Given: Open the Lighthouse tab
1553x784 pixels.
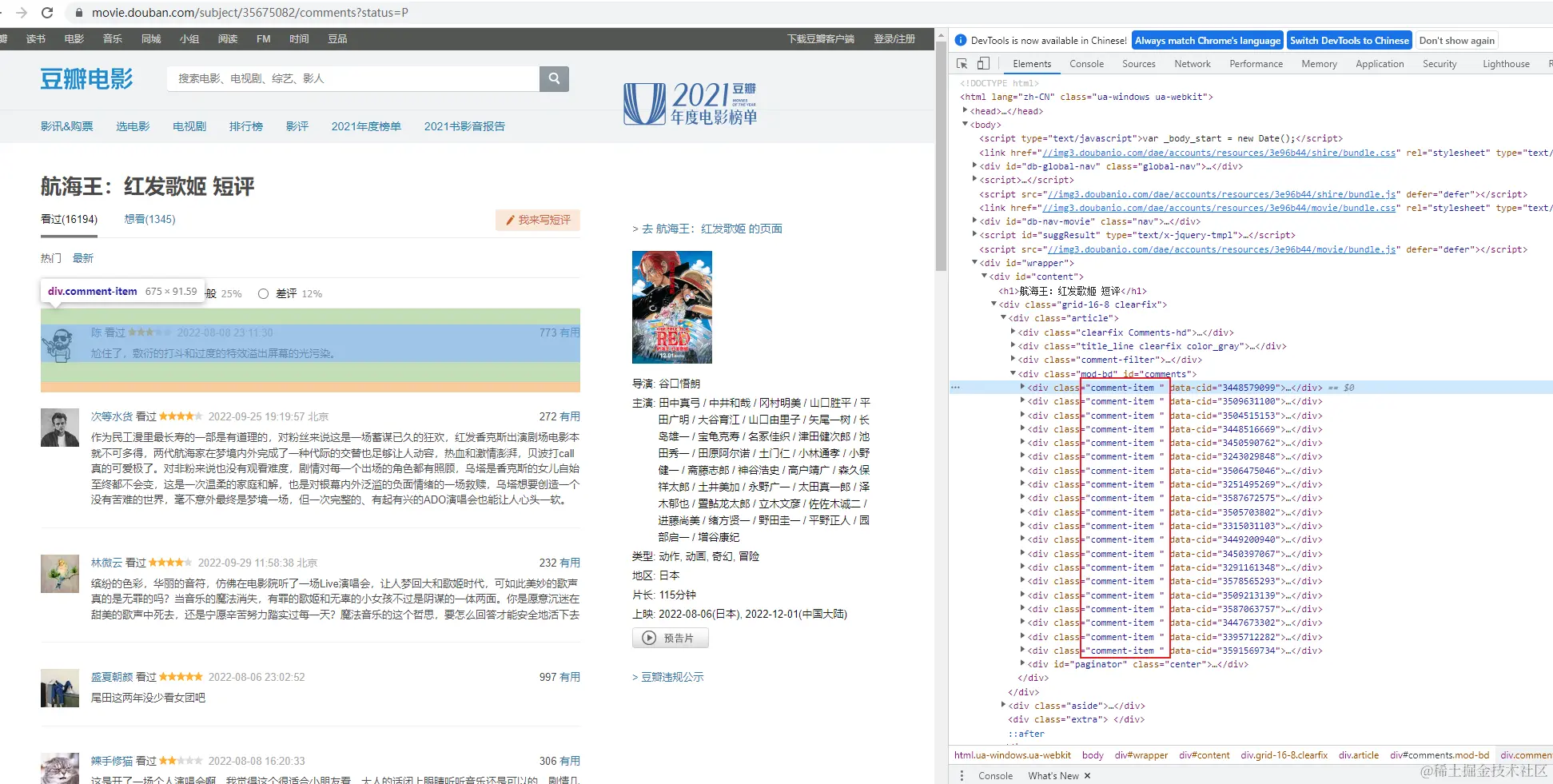Looking at the screenshot, I should [1506, 64].
